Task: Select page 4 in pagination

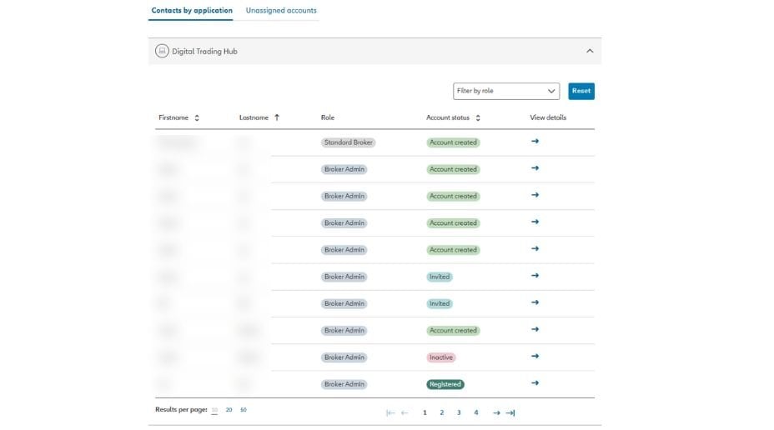Action: [476, 412]
